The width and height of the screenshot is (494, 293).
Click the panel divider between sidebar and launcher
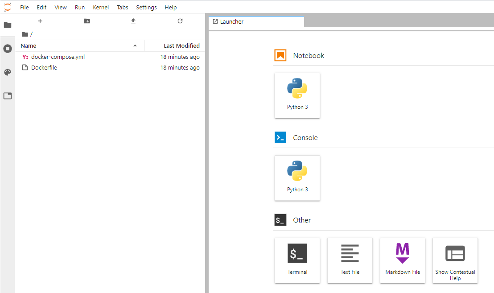(207, 153)
